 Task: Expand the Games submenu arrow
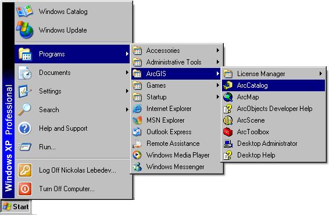click(218, 85)
